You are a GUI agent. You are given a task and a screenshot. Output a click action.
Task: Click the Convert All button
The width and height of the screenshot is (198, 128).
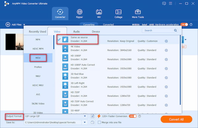pyautogui.click(x=176, y=119)
